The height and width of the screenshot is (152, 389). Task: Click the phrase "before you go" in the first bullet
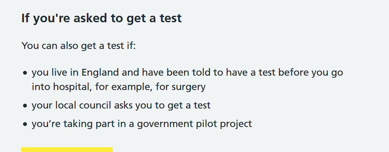coord(311,73)
